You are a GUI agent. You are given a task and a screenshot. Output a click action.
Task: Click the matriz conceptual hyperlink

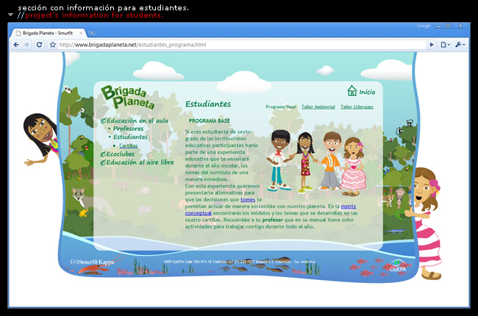(x=341, y=210)
